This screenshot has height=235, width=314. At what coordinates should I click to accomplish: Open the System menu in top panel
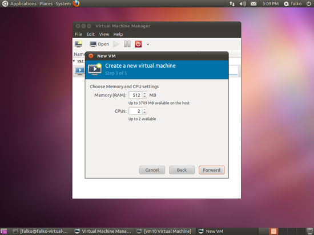click(63, 4)
